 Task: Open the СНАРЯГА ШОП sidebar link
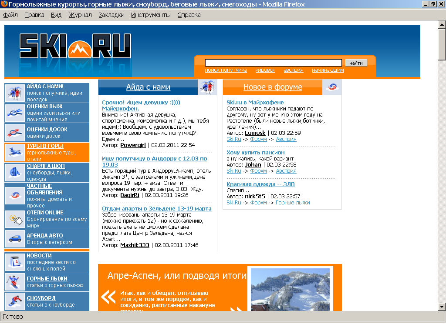tap(46, 166)
